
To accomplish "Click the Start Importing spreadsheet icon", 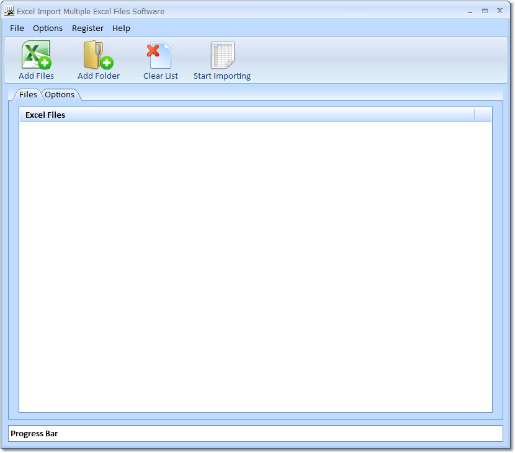I will 222,55.
